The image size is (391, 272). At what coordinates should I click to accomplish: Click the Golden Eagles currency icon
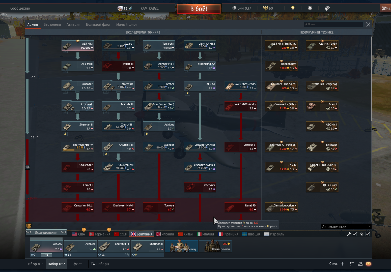[265, 8]
